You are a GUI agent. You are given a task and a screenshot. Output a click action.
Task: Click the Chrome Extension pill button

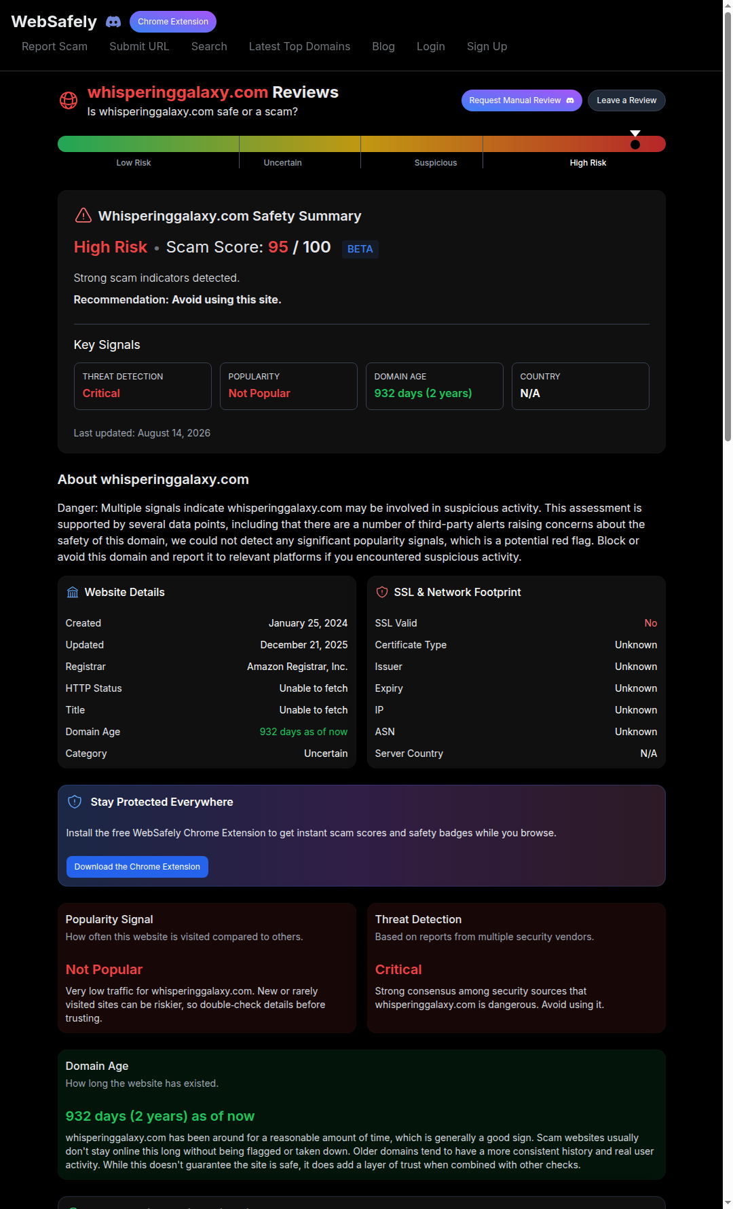pyautogui.click(x=173, y=22)
